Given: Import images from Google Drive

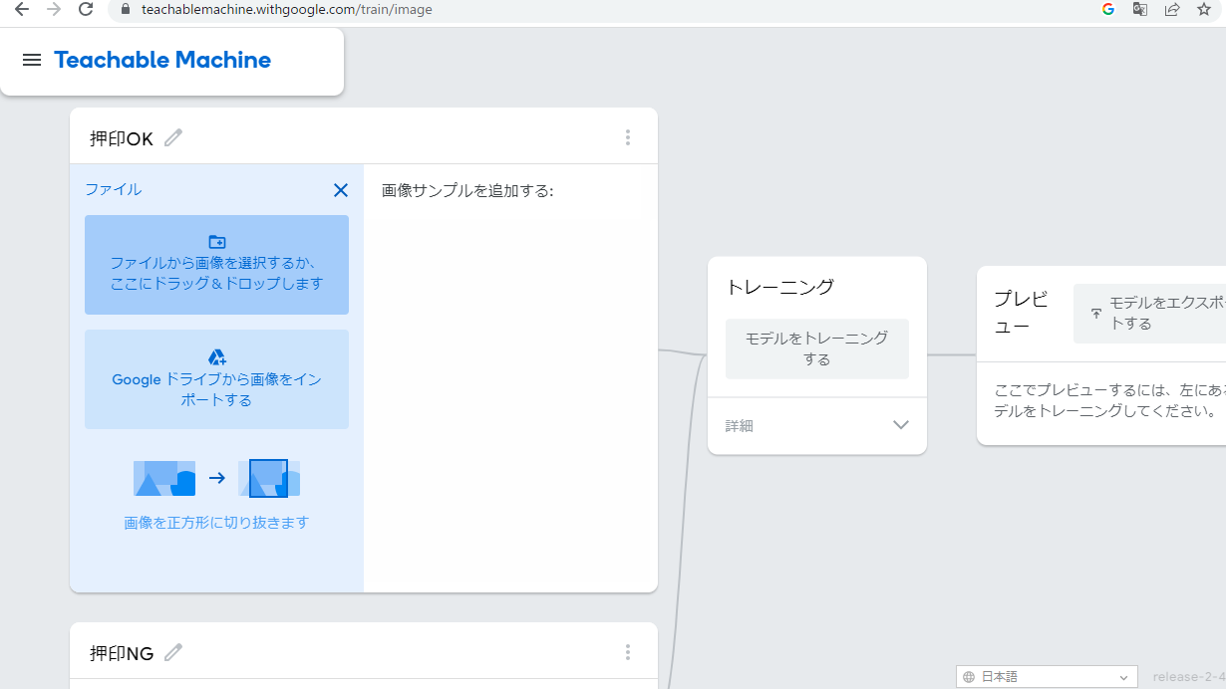Looking at the screenshot, I should pos(216,379).
